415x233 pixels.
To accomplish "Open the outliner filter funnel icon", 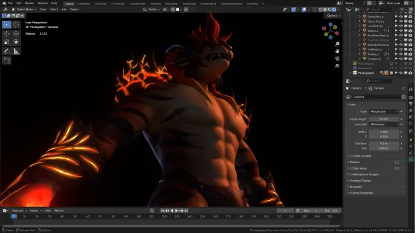I will point(402,10).
